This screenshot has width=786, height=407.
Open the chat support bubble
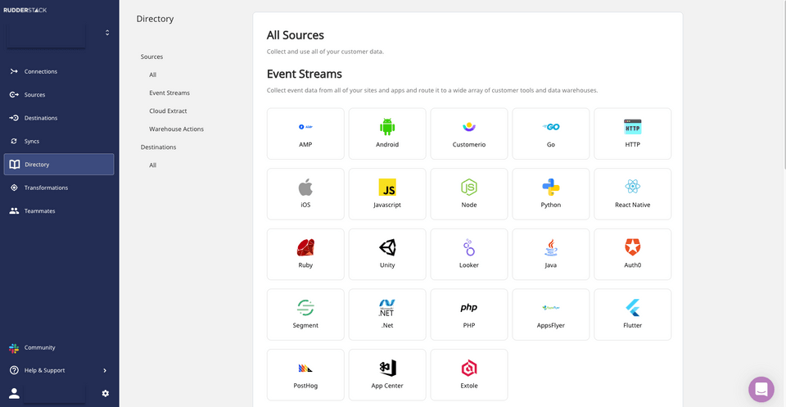click(761, 390)
